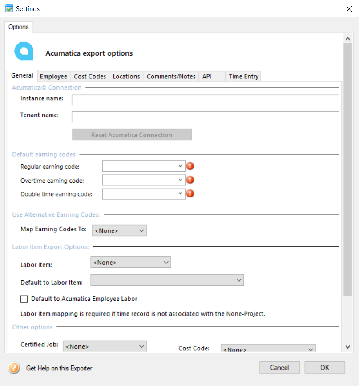Click the Tenant name input field
The image size is (359, 386).
point(206,117)
